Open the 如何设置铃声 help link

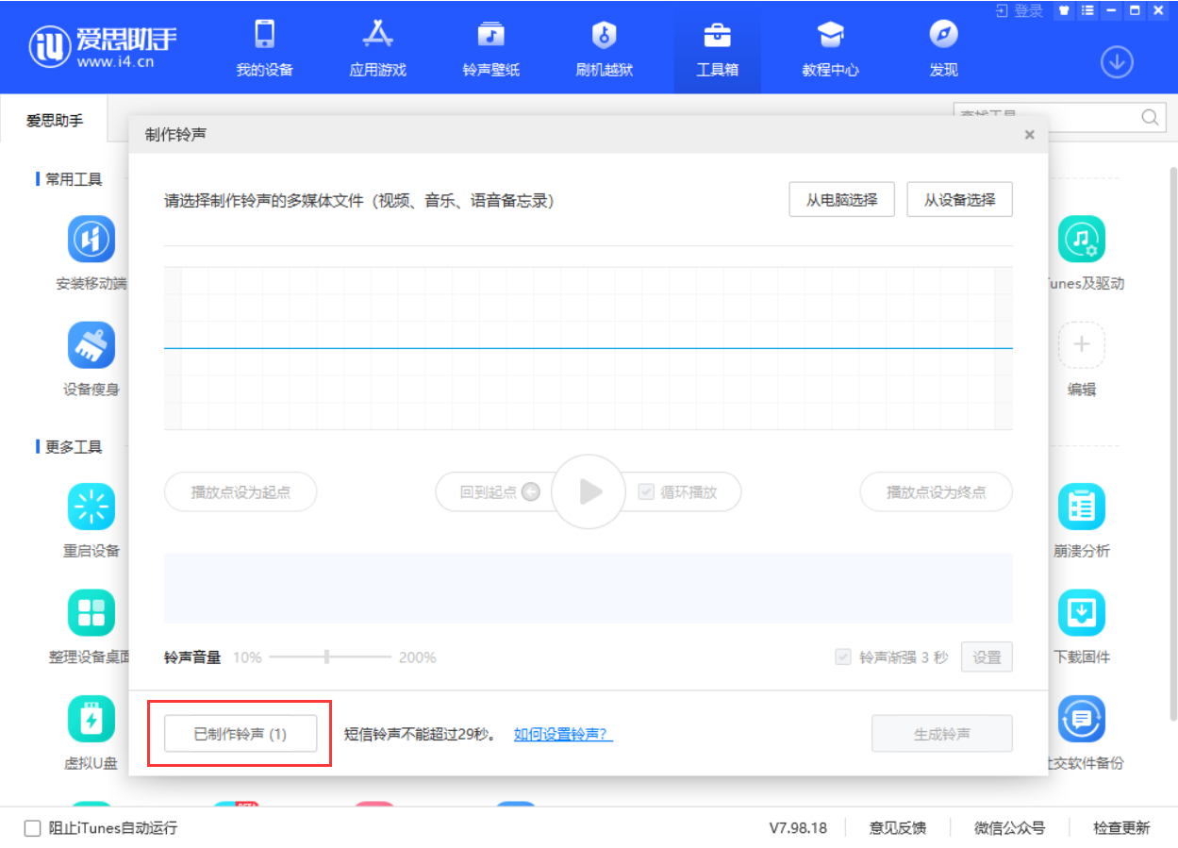(x=562, y=733)
